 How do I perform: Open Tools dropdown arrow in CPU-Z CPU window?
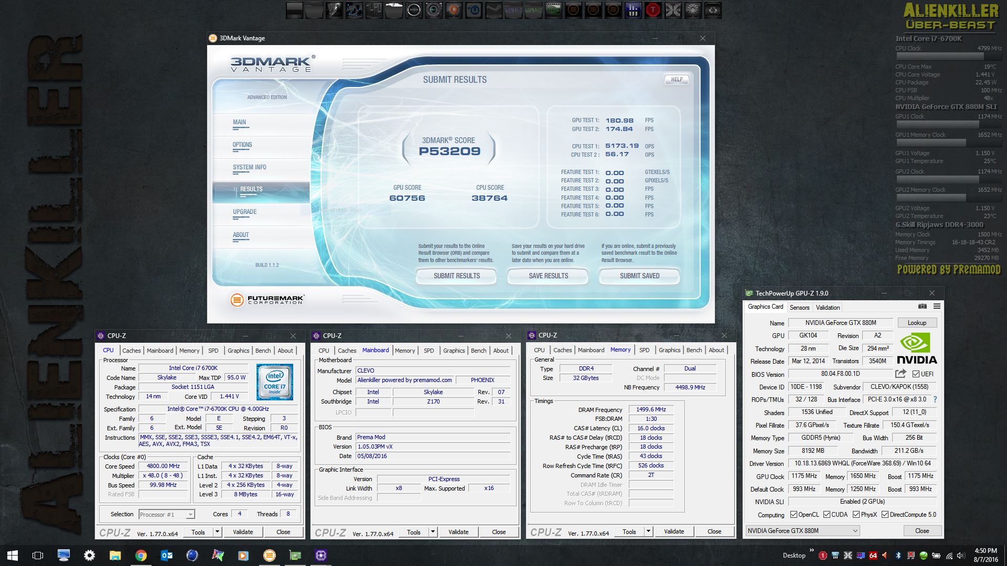point(217,532)
